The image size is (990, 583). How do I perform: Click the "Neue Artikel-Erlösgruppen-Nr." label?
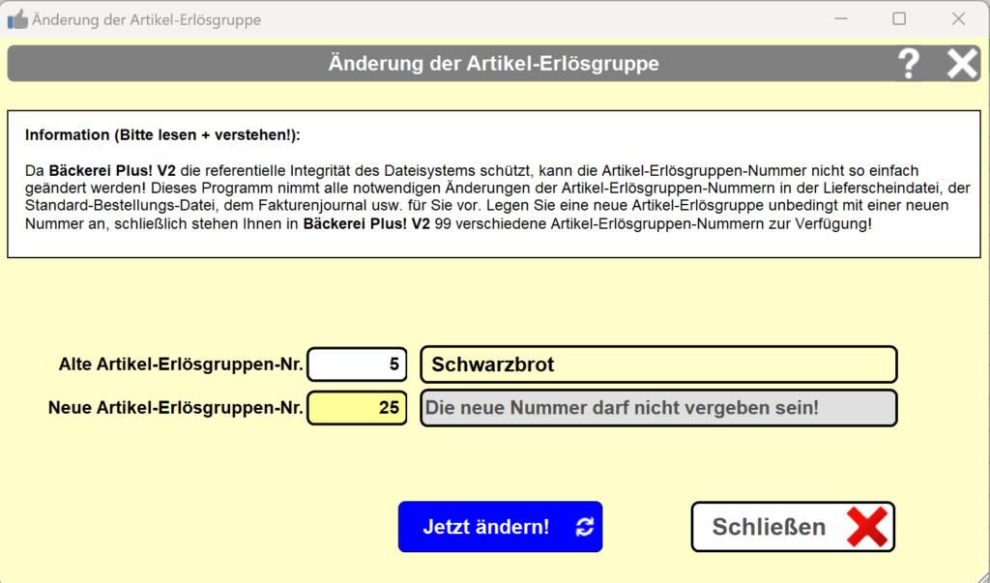pyautogui.click(x=175, y=408)
